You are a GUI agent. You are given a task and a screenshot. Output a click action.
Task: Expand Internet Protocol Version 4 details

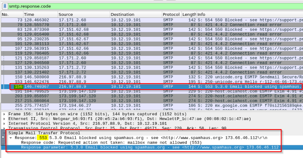(x=4, y=124)
